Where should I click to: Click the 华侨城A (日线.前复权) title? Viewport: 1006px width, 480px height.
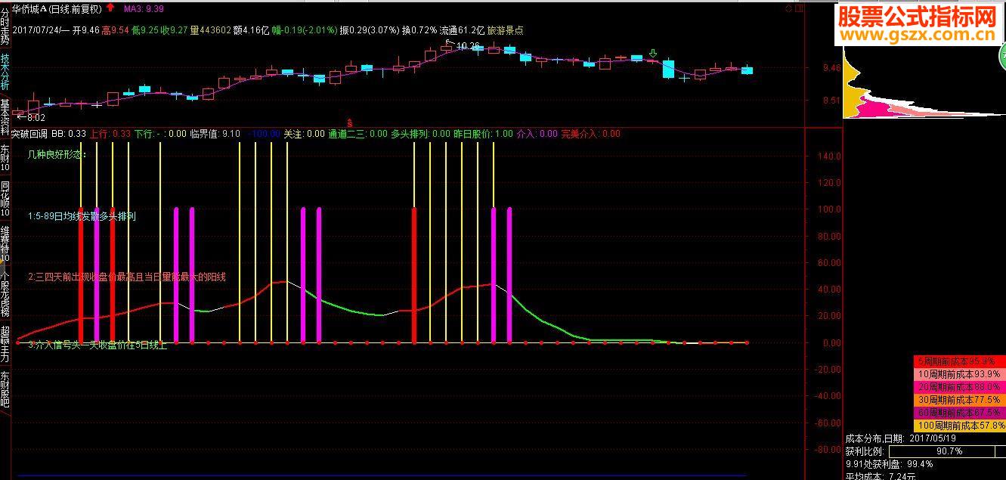[57, 9]
